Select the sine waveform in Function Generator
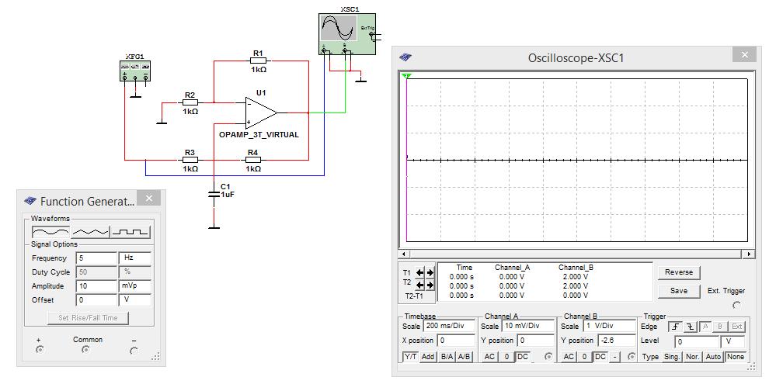Viewport: 769px width, 384px height. (x=51, y=232)
